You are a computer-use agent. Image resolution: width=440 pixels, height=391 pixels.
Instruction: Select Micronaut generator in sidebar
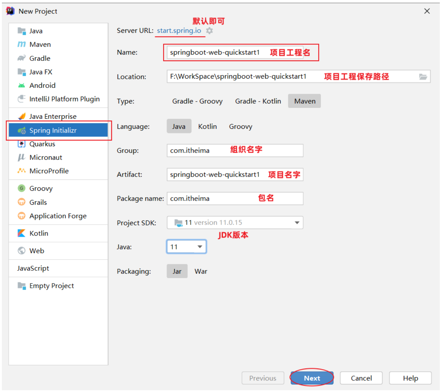click(58, 157)
